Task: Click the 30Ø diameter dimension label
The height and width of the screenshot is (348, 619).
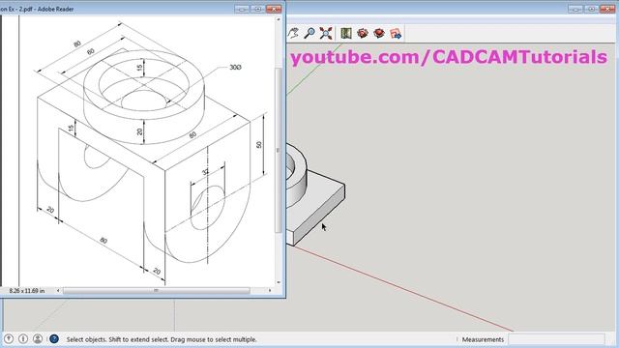Action: [235, 68]
